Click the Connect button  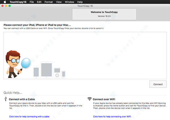158,84
